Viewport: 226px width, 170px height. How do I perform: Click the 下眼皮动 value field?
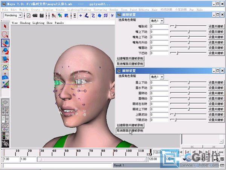tap(159, 120)
